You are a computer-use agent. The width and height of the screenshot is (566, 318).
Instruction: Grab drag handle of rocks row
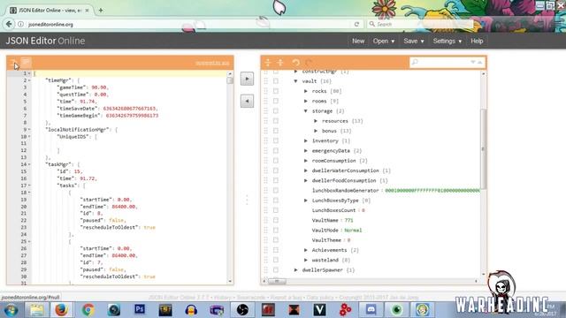coord(266,91)
